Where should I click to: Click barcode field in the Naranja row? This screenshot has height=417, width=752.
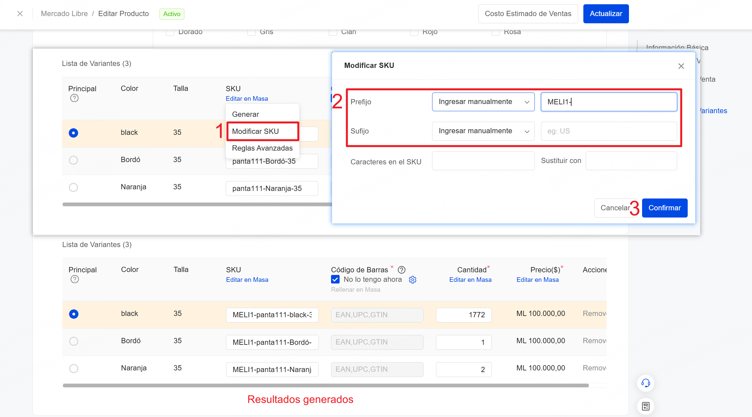click(377, 369)
